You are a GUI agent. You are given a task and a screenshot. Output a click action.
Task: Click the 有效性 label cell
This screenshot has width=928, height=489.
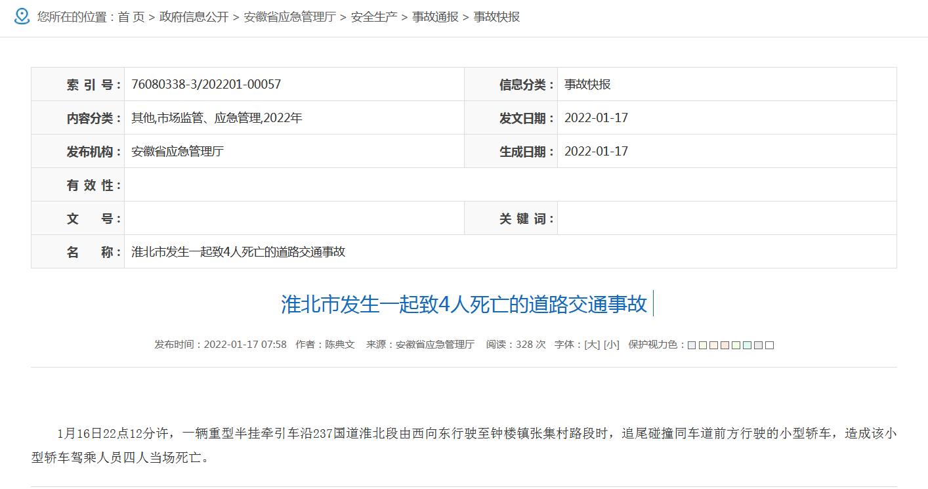tap(78, 185)
